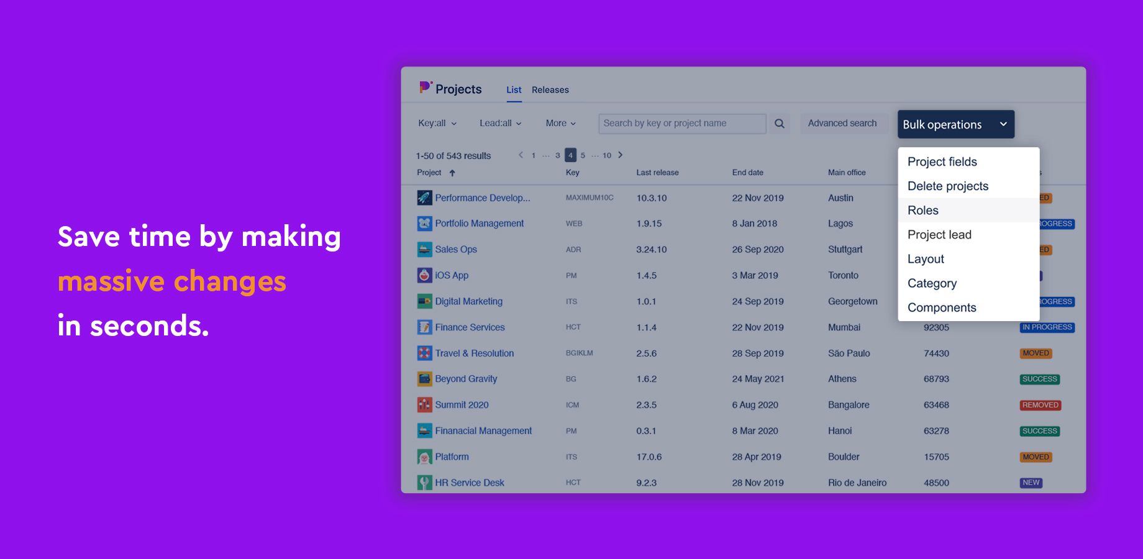The width and height of the screenshot is (1143, 559).
Task: Expand the Lead:all filter dropdown
Action: pyautogui.click(x=500, y=123)
